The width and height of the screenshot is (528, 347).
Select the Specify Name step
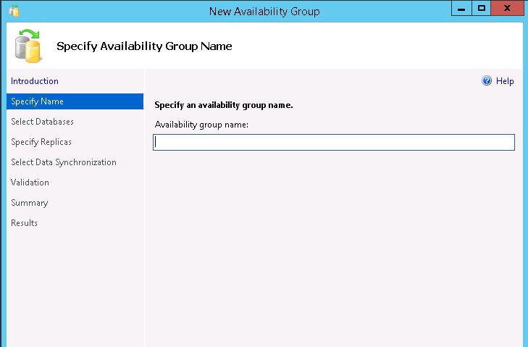[x=75, y=101]
